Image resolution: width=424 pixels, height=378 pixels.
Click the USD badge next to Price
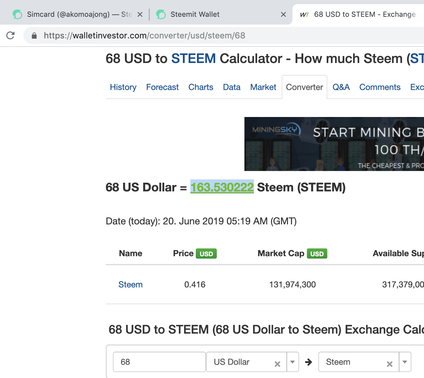pos(206,254)
